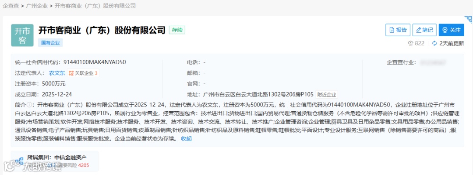Click the refresh icon beside 2天前更新

point(435,43)
